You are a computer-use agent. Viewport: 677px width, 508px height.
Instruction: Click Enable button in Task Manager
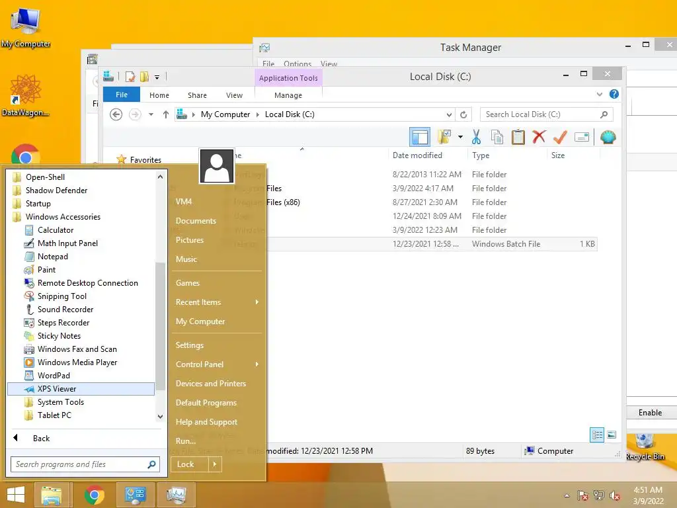651,413
